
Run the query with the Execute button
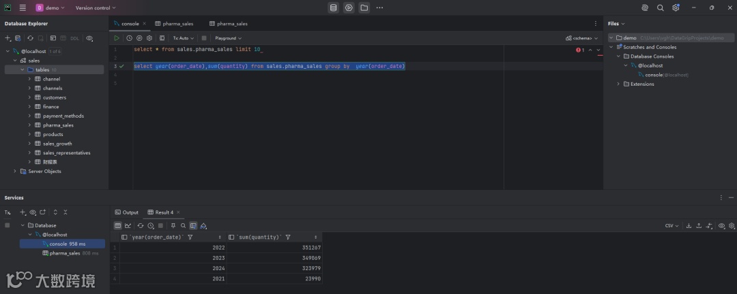click(117, 38)
